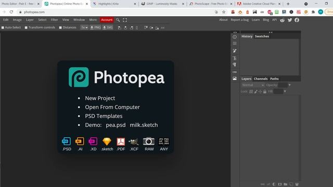Screen dimensions: 333x187
Task: Open the image preview panel icon in side strip
Action: [235, 78]
